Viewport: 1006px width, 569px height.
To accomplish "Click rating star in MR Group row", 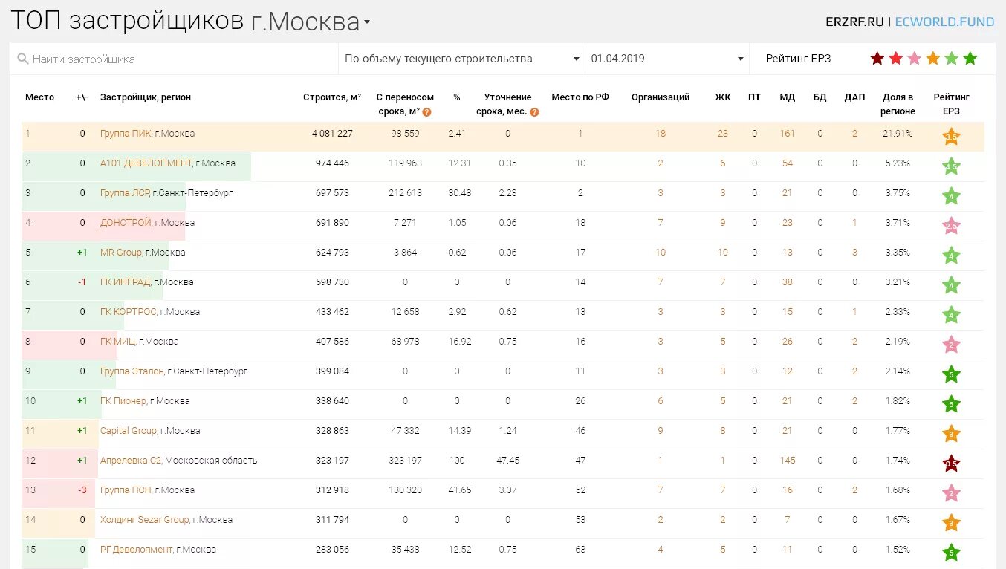I will (952, 256).
